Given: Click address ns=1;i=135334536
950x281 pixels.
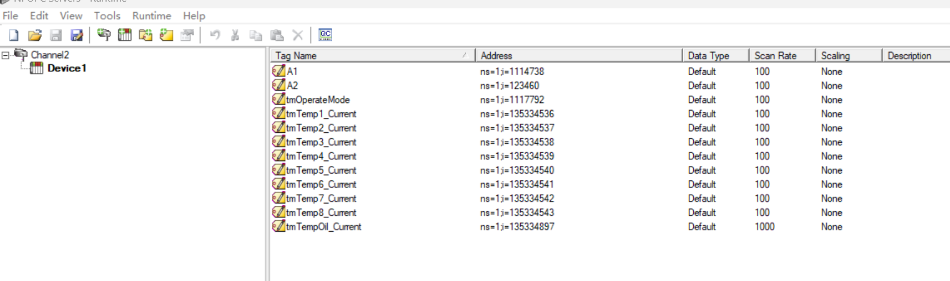Looking at the screenshot, I should pyautogui.click(x=517, y=113).
